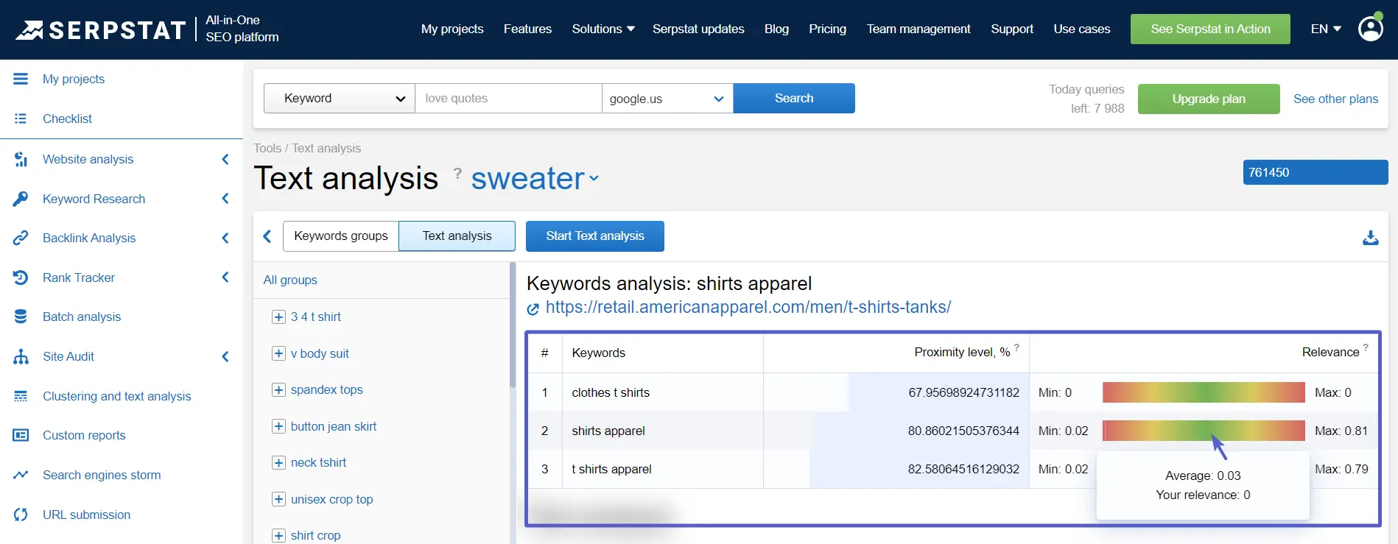Click the hamburger menu icon beside My projects

pos(21,79)
